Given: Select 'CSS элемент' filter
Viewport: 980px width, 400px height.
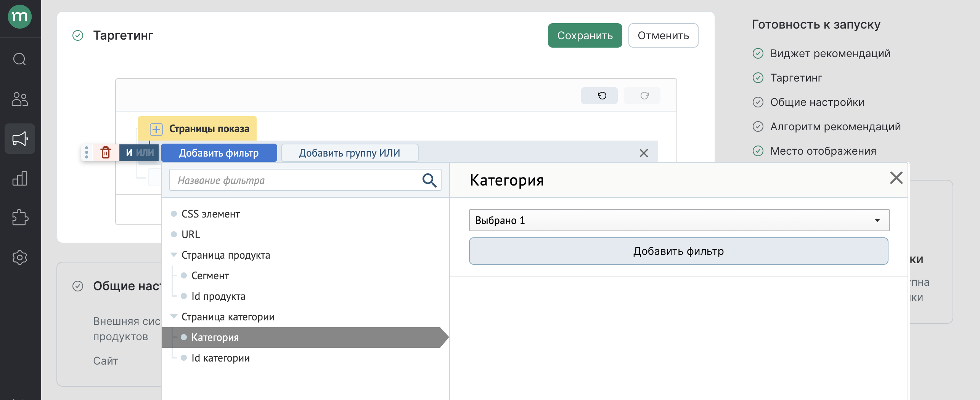Looking at the screenshot, I should tap(210, 214).
